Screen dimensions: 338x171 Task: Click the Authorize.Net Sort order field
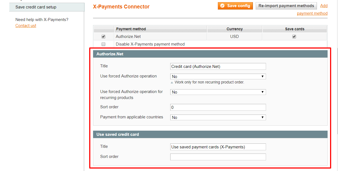(218, 107)
